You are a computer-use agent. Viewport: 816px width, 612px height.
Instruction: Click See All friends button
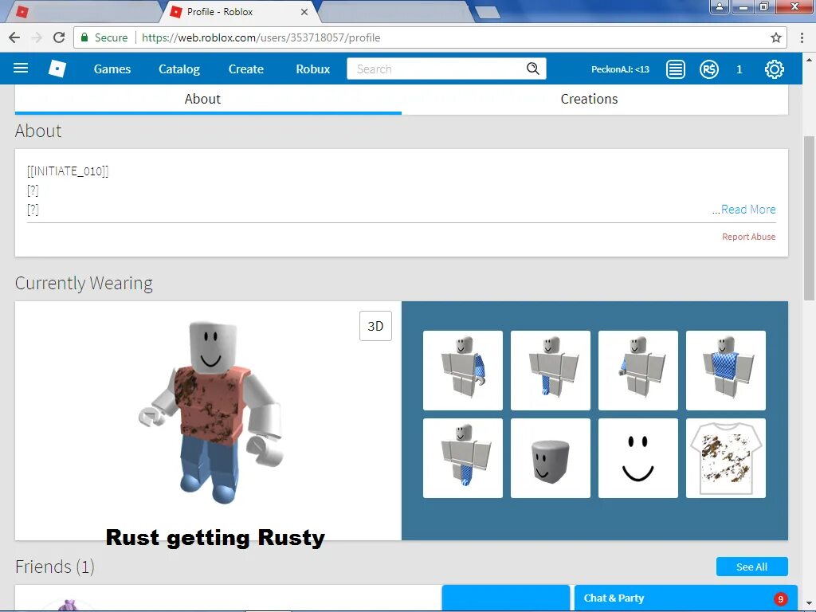coord(752,567)
